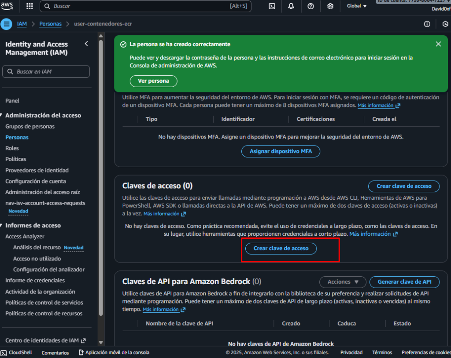Click the Buscar en IAM search field
The height and width of the screenshot is (358, 451).
pos(46,72)
